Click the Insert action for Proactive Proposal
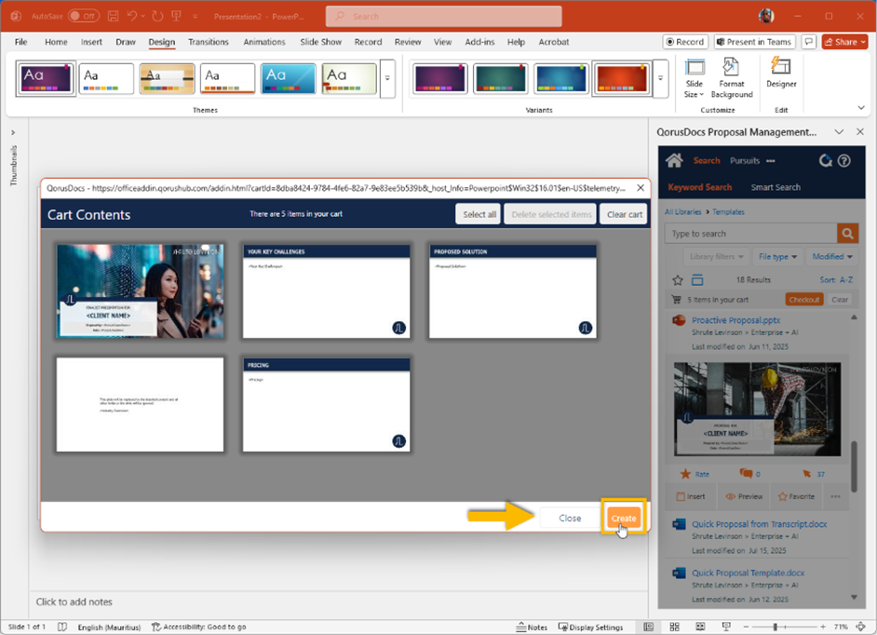Viewport: 877px width, 635px height. 691,496
